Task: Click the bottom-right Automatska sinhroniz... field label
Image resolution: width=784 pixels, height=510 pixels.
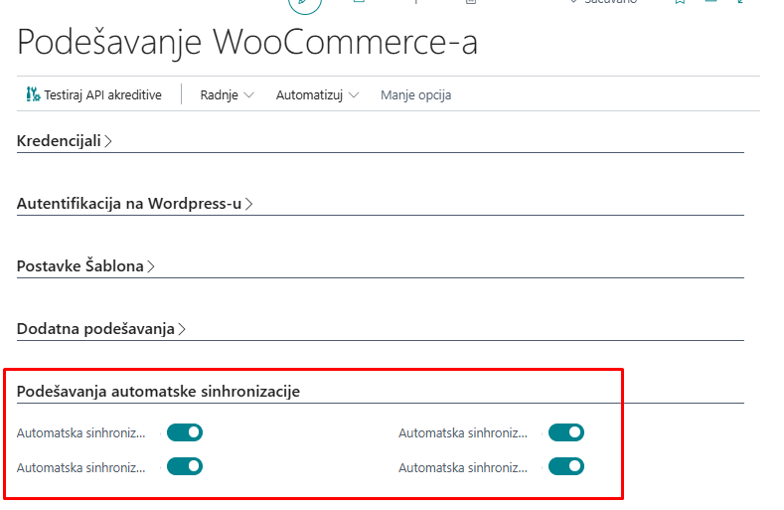Action: (x=462, y=466)
